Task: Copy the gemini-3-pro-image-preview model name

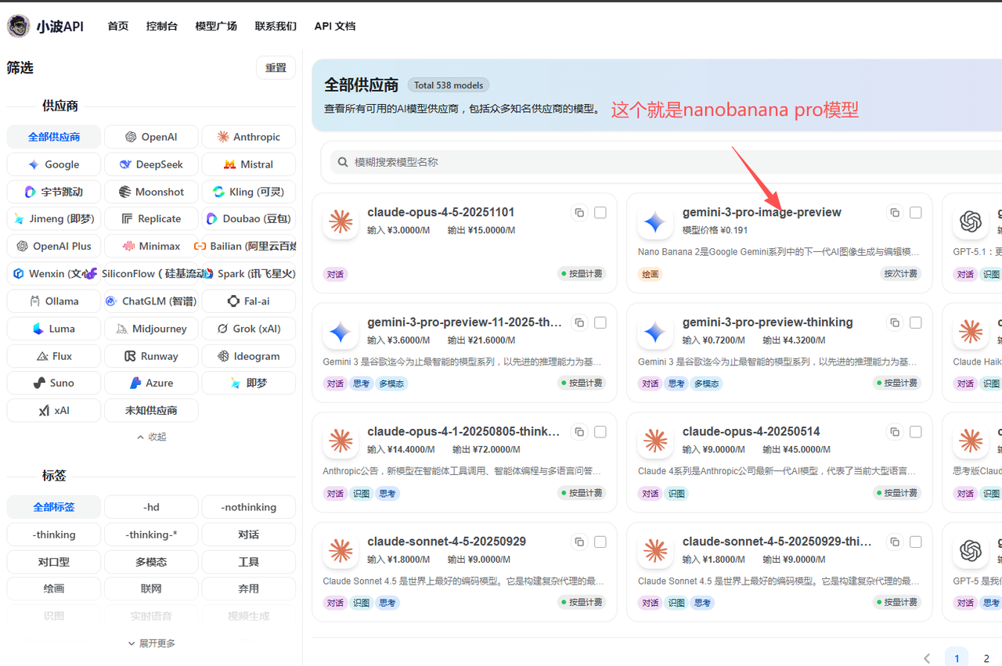Action: [x=895, y=213]
